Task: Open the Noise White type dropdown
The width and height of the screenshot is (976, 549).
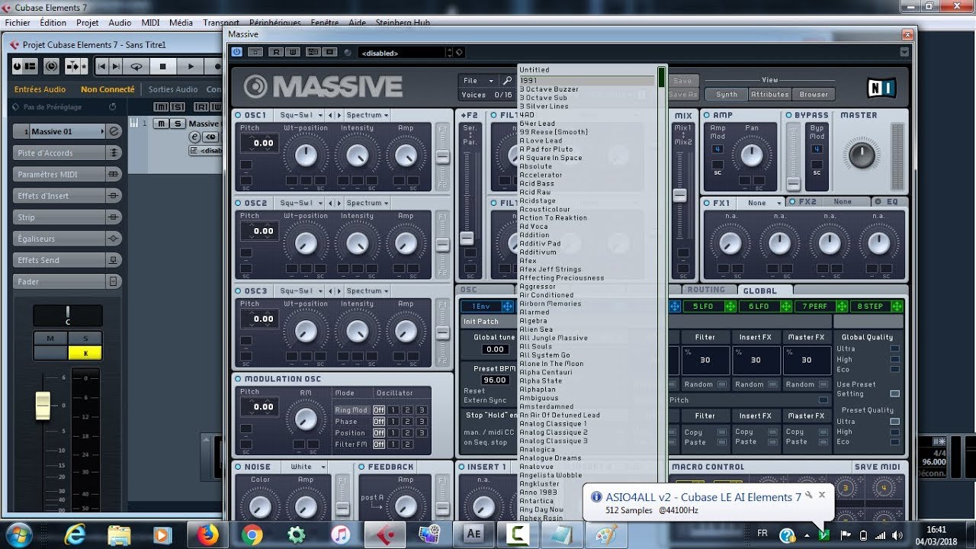Action: [x=304, y=467]
